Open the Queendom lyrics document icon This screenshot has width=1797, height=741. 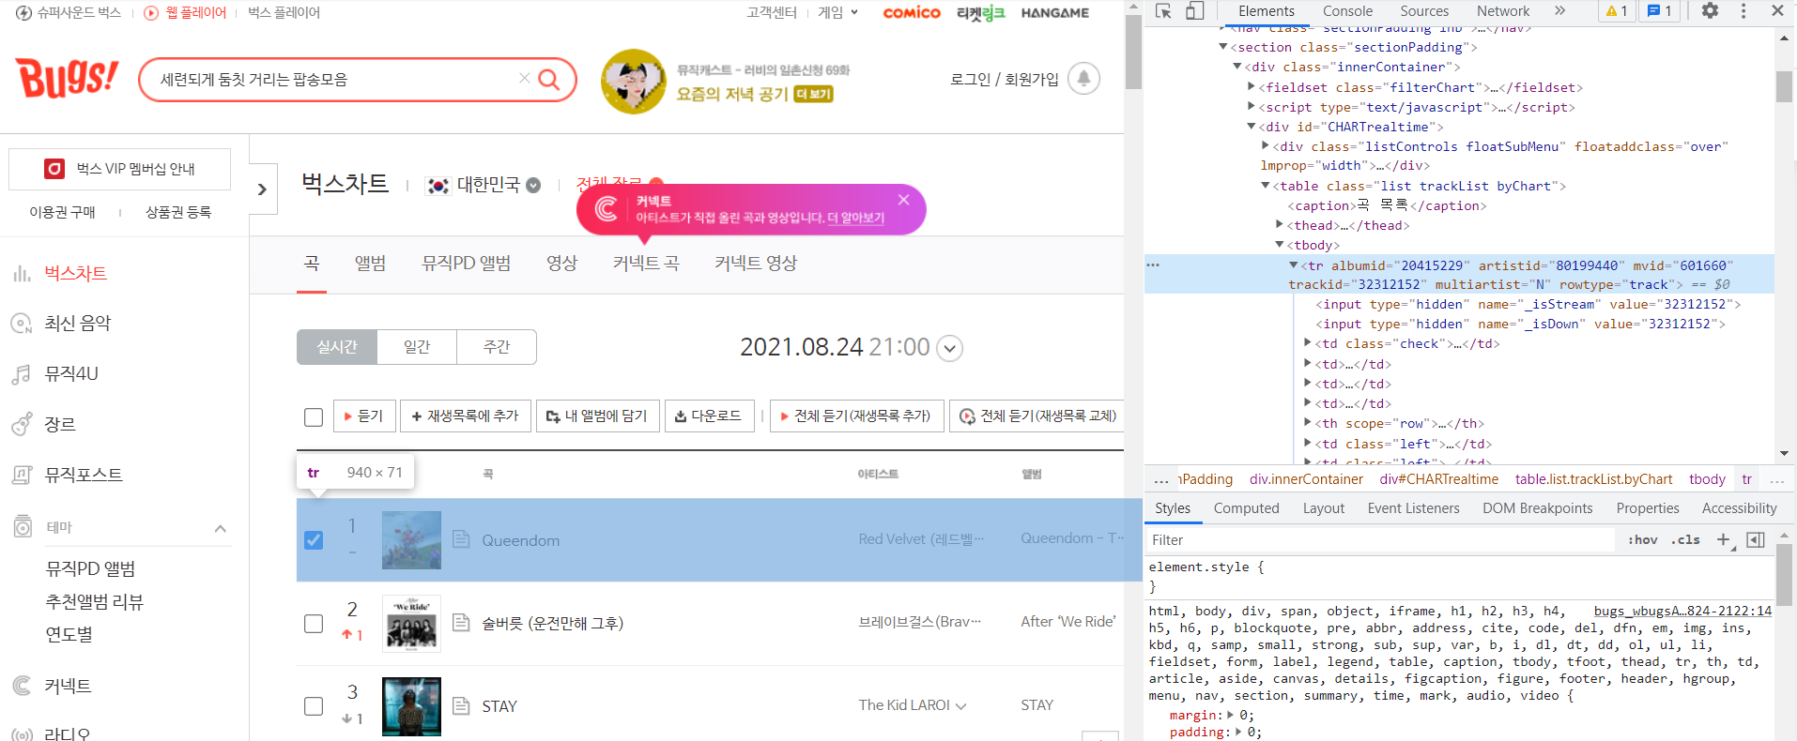(461, 539)
